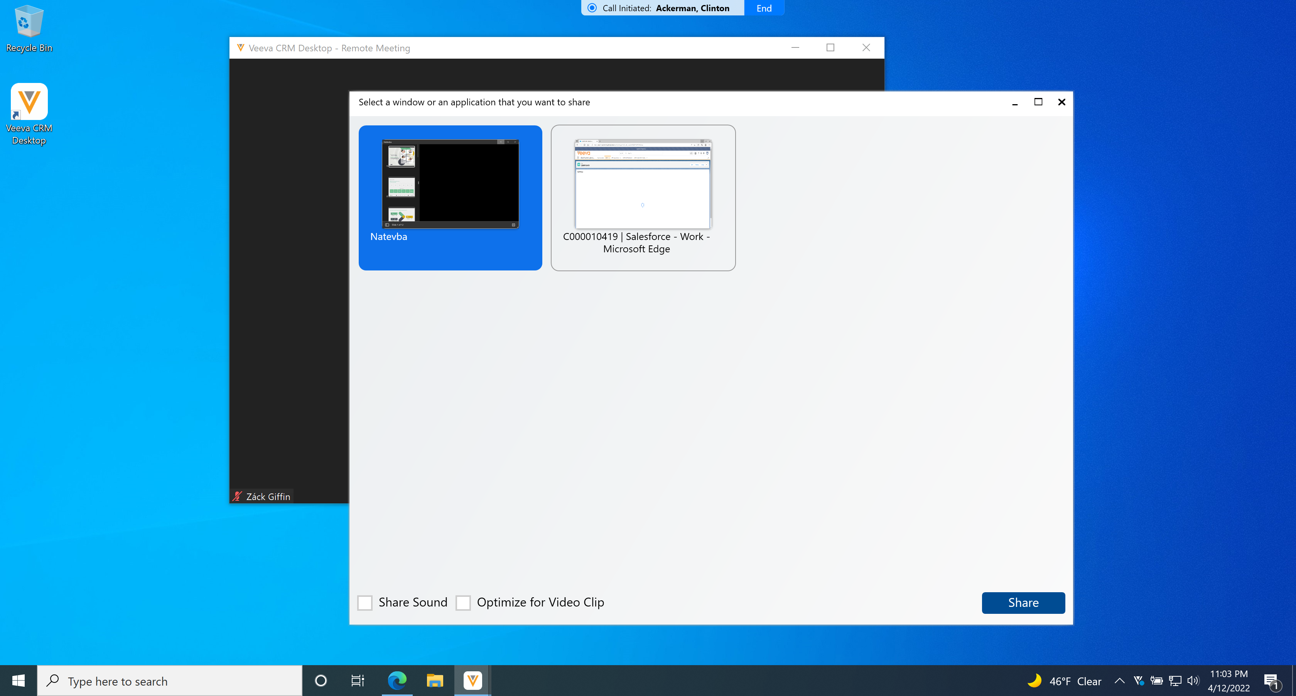Click the Task View taskbar icon

(x=357, y=681)
